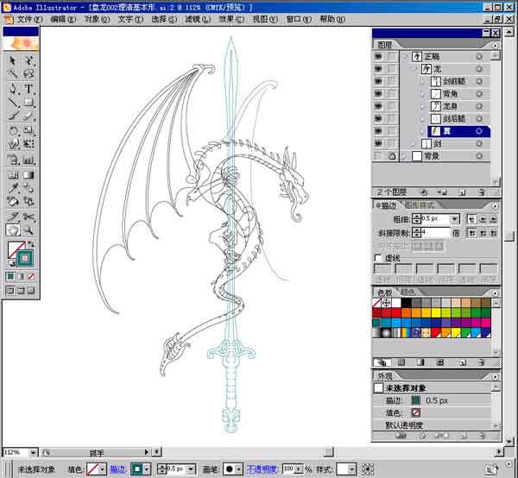518x478 pixels.
Task: Select the Direct Selection tool
Action: [x=29, y=60]
